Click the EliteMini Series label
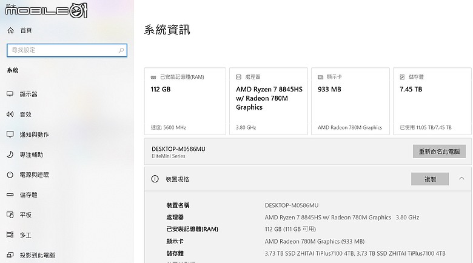The image size is (473, 263). [x=169, y=156]
